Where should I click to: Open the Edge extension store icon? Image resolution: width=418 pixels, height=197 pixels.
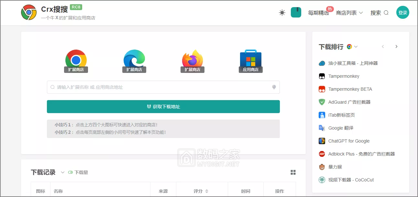[x=134, y=60]
